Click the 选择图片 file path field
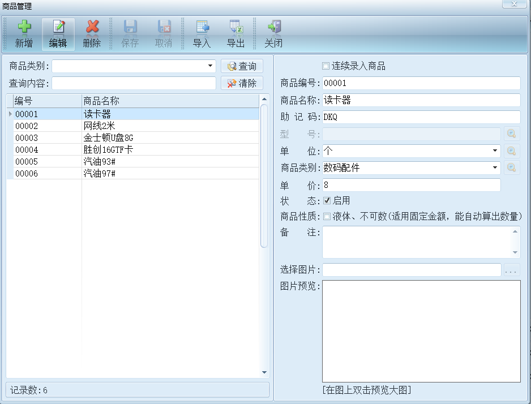 click(412, 270)
